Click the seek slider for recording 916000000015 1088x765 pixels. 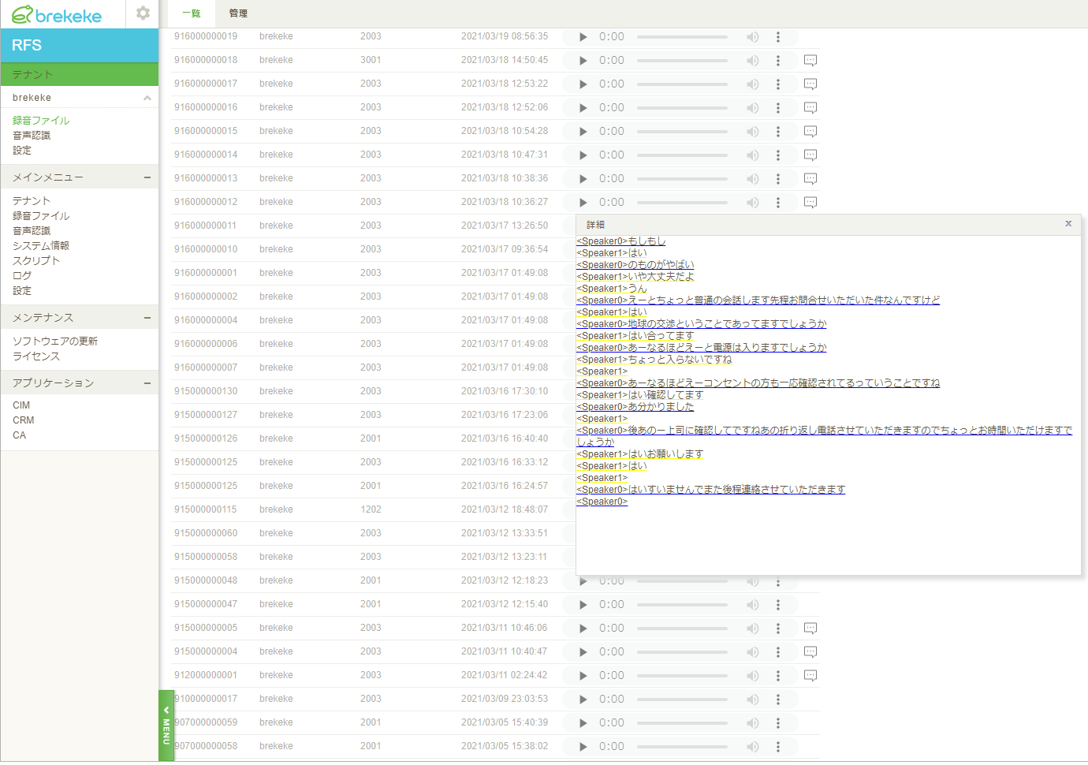coord(682,132)
